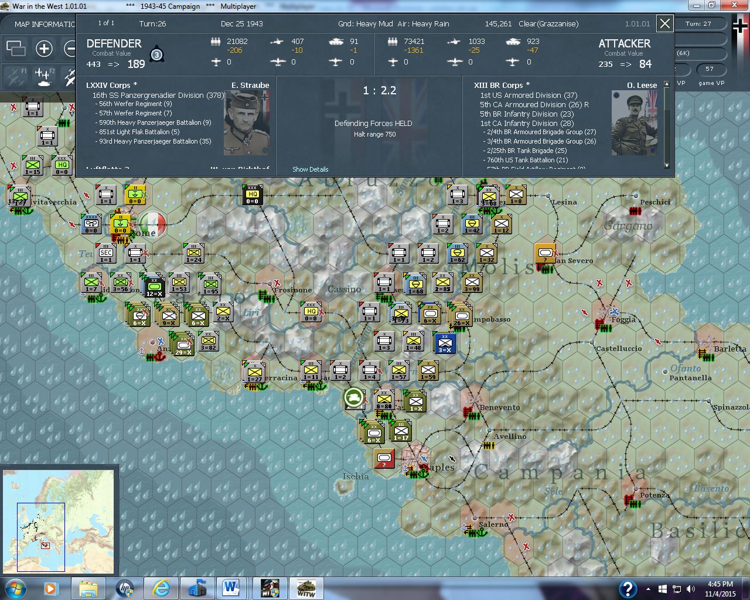
Task: Select 93rd Heavy Panzerjaeger Battalion (35) row
Action: 155,141
